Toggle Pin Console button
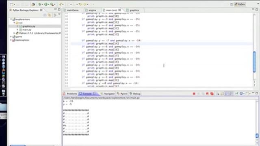This screenshot has height=146, width=260. [236, 94]
